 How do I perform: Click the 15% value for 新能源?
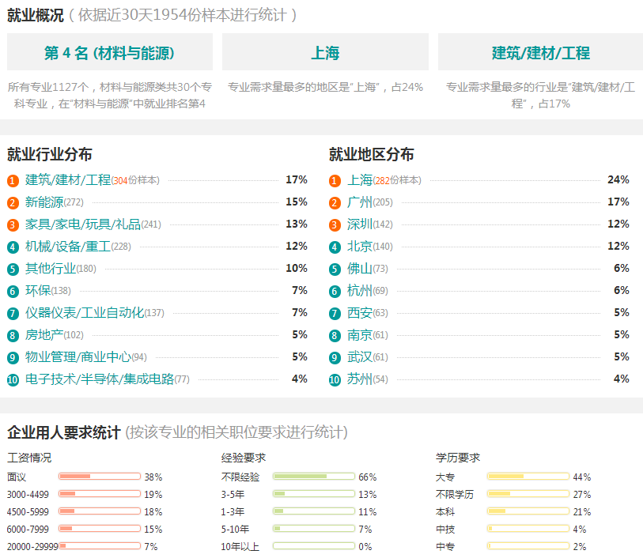coord(297,202)
